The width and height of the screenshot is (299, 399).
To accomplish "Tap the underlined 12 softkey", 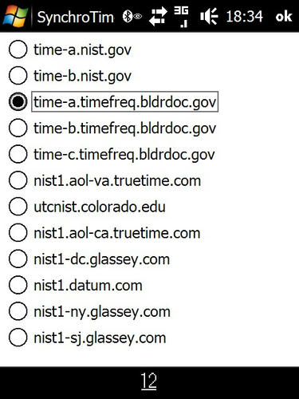I will click(x=149, y=381).
